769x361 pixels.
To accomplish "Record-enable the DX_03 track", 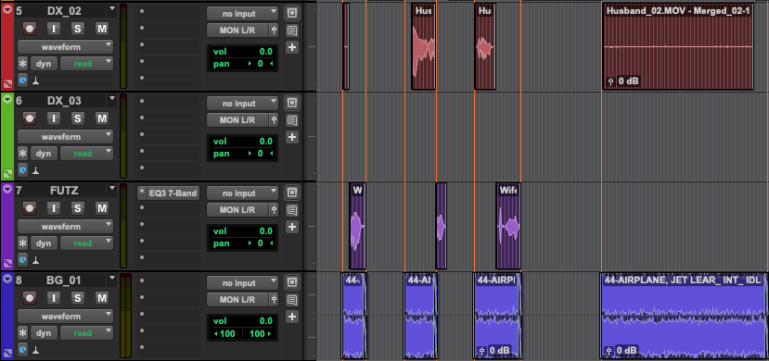I will pyautogui.click(x=30, y=118).
